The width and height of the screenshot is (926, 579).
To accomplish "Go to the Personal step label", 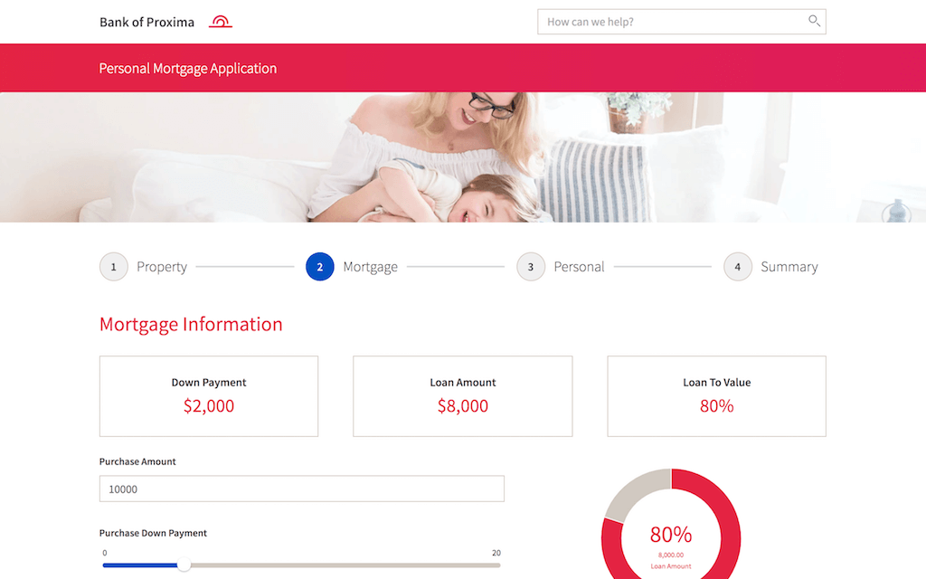I will tap(579, 267).
